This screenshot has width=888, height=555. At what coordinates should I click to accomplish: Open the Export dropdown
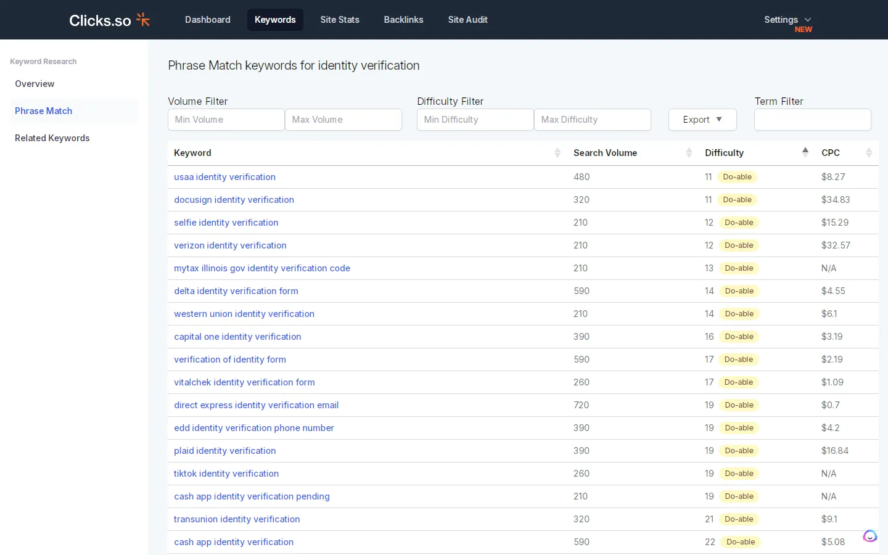702,120
